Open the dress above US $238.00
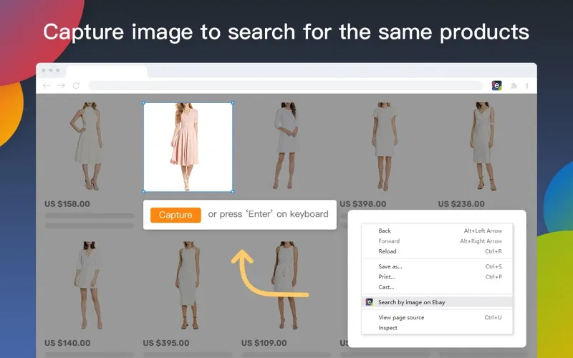Screen dimensions: 573x358 coord(482,146)
